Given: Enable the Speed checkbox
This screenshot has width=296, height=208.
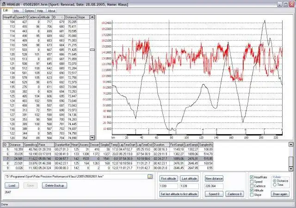Looking at the screenshot, I should (252, 182).
